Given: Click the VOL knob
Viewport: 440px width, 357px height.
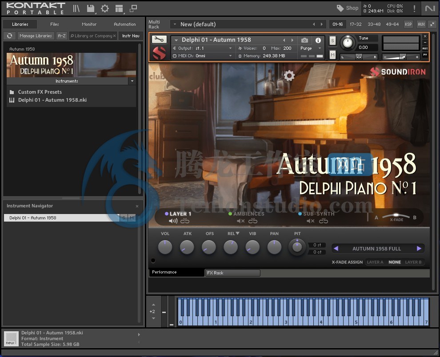Looking at the screenshot, I should (165, 247).
